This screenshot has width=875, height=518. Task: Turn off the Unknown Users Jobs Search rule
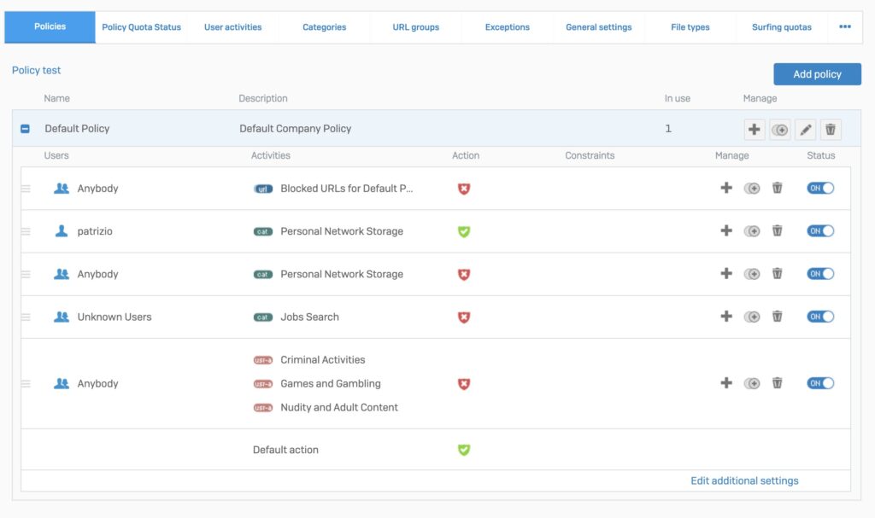[x=819, y=316]
